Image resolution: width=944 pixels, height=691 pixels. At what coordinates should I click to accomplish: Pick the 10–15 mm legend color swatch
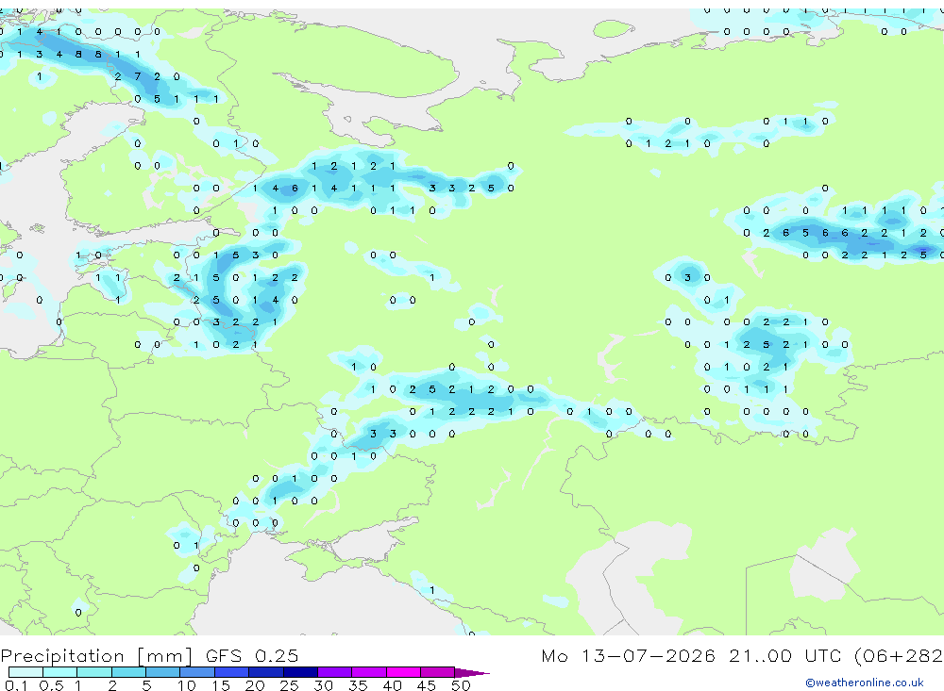click(197, 672)
